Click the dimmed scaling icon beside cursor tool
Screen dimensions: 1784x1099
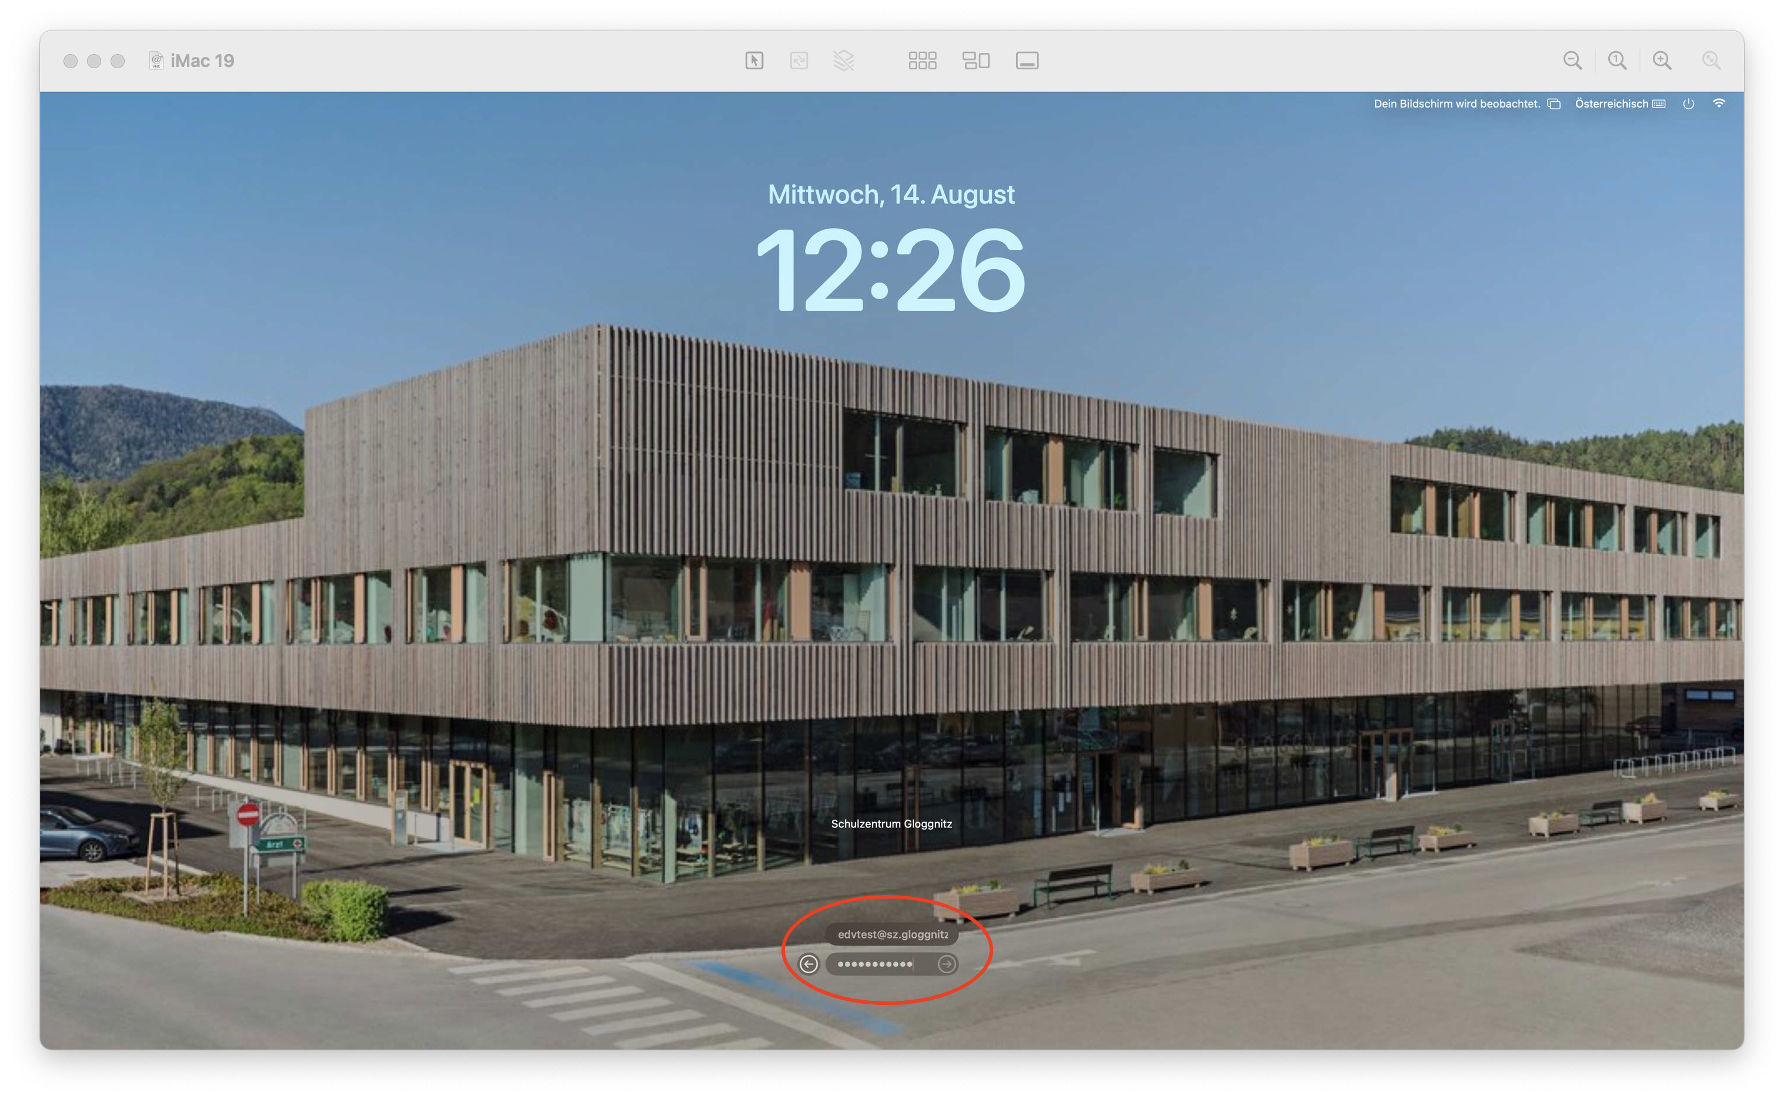(799, 61)
